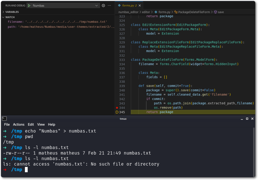Click the Python file icon in breadcrumbs
The height and width of the screenshot is (180, 258).
(156, 12)
